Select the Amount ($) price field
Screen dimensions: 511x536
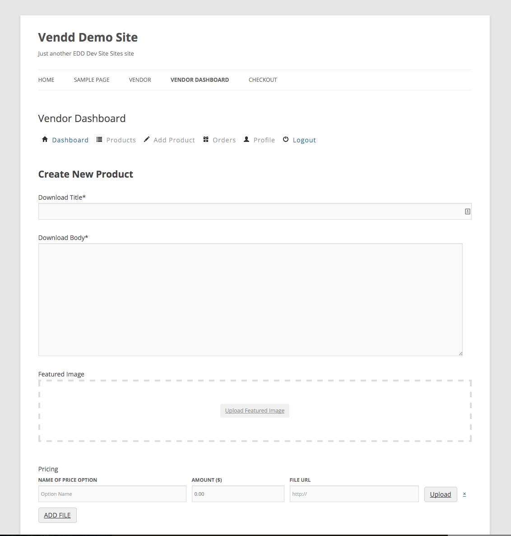(x=238, y=494)
